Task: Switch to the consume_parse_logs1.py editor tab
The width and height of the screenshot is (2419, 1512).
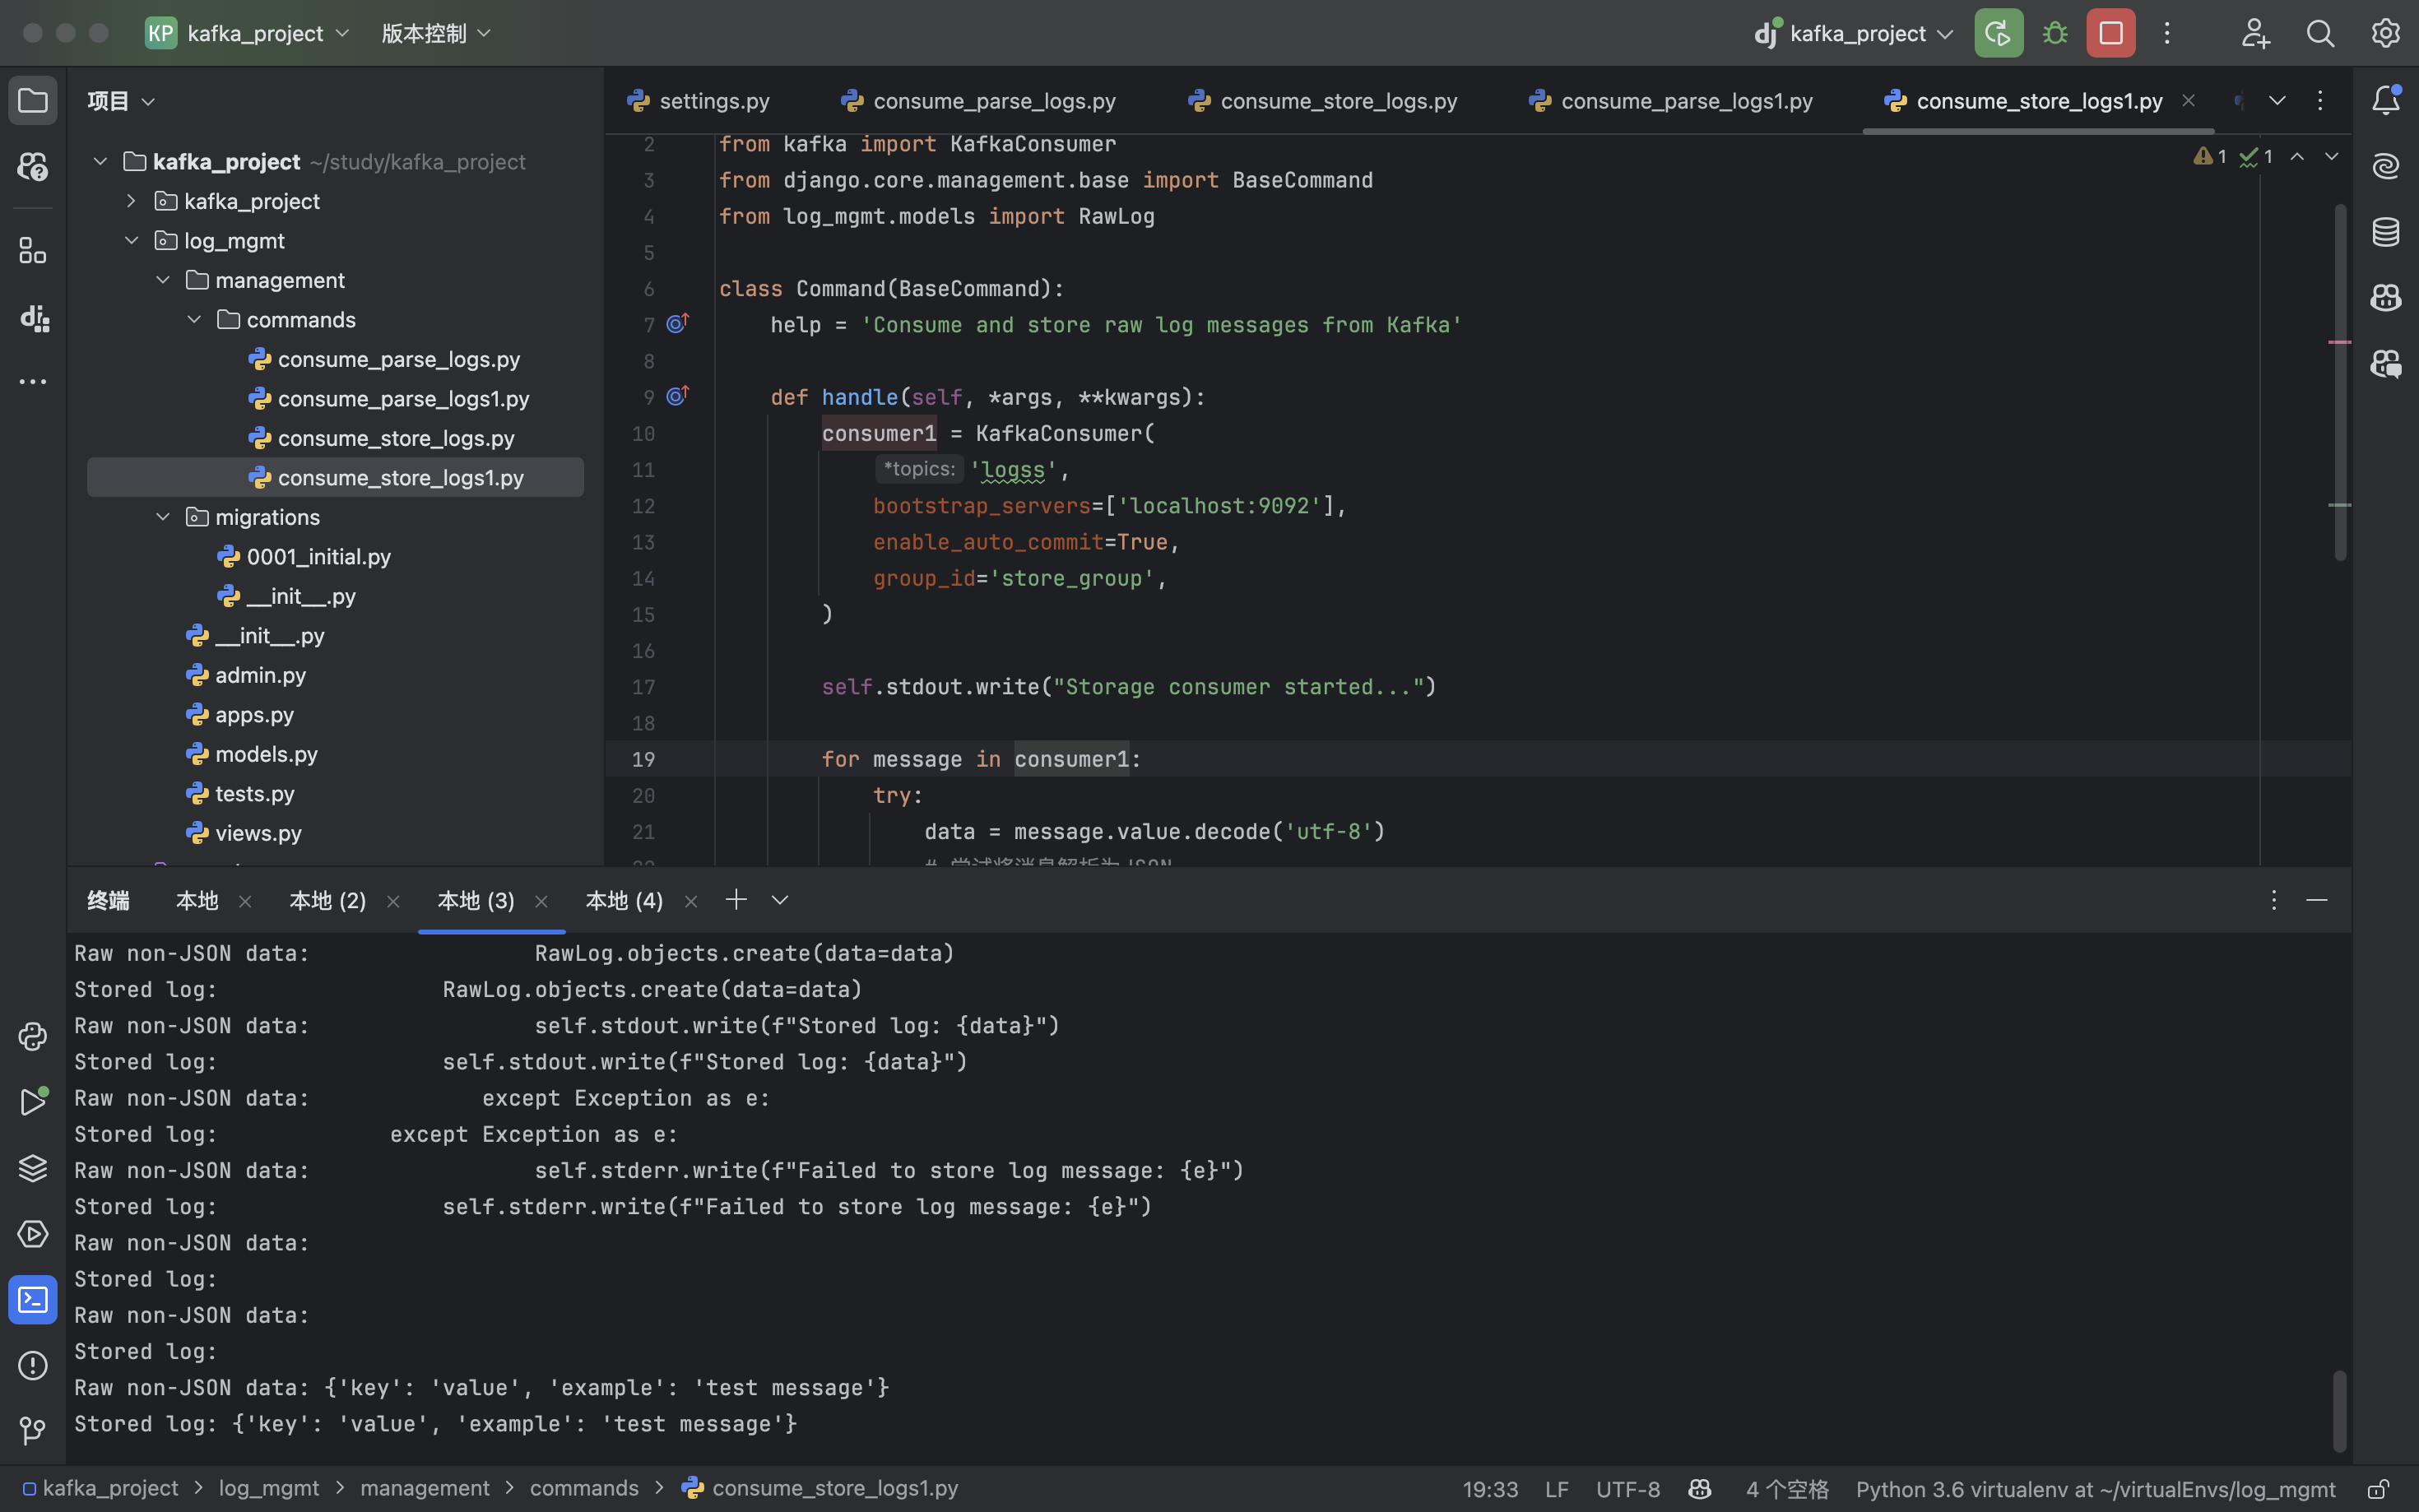Action: coord(1685,101)
